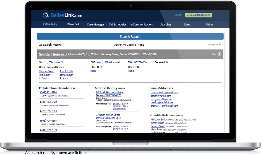Screen dimensions: 261x155
Task: Click mobile number (303) 521-5784 in Mobile Phone Numbers
Action: pyautogui.click(x=48, y=93)
